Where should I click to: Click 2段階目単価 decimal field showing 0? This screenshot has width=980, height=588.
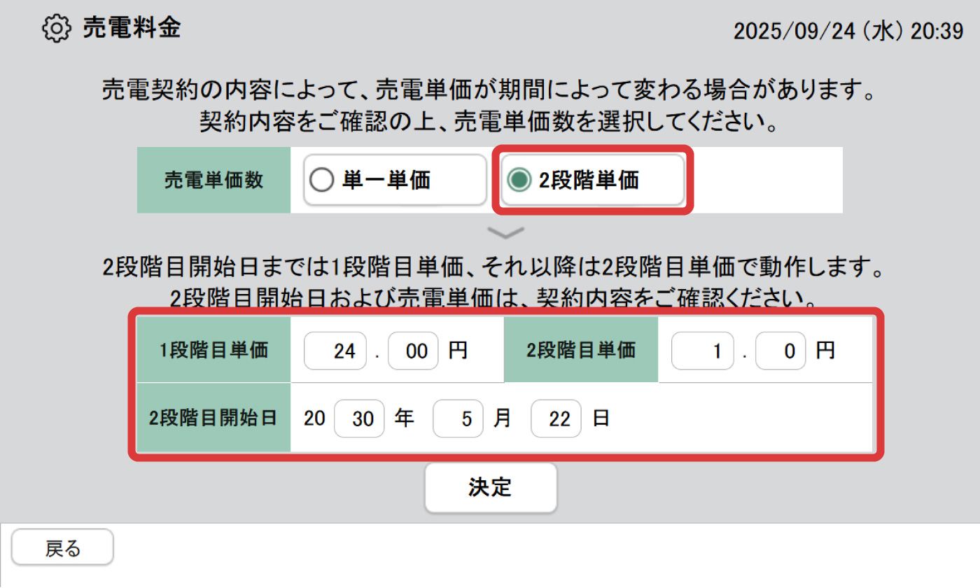(x=781, y=351)
